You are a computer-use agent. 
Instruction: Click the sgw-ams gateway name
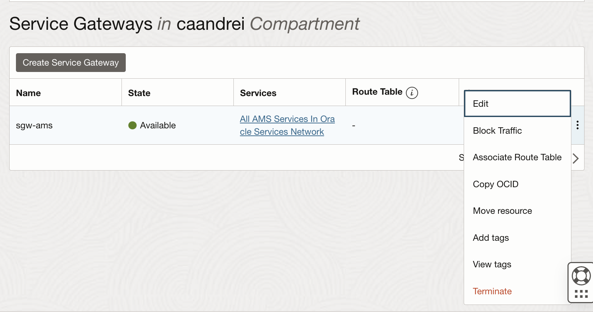coord(34,126)
